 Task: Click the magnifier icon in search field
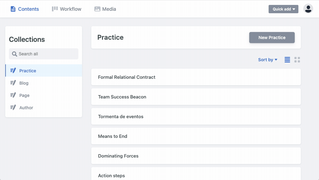pyautogui.click(x=14, y=54)
